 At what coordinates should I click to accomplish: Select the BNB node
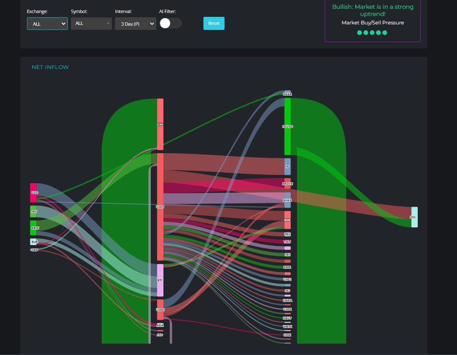click(287, 220)
